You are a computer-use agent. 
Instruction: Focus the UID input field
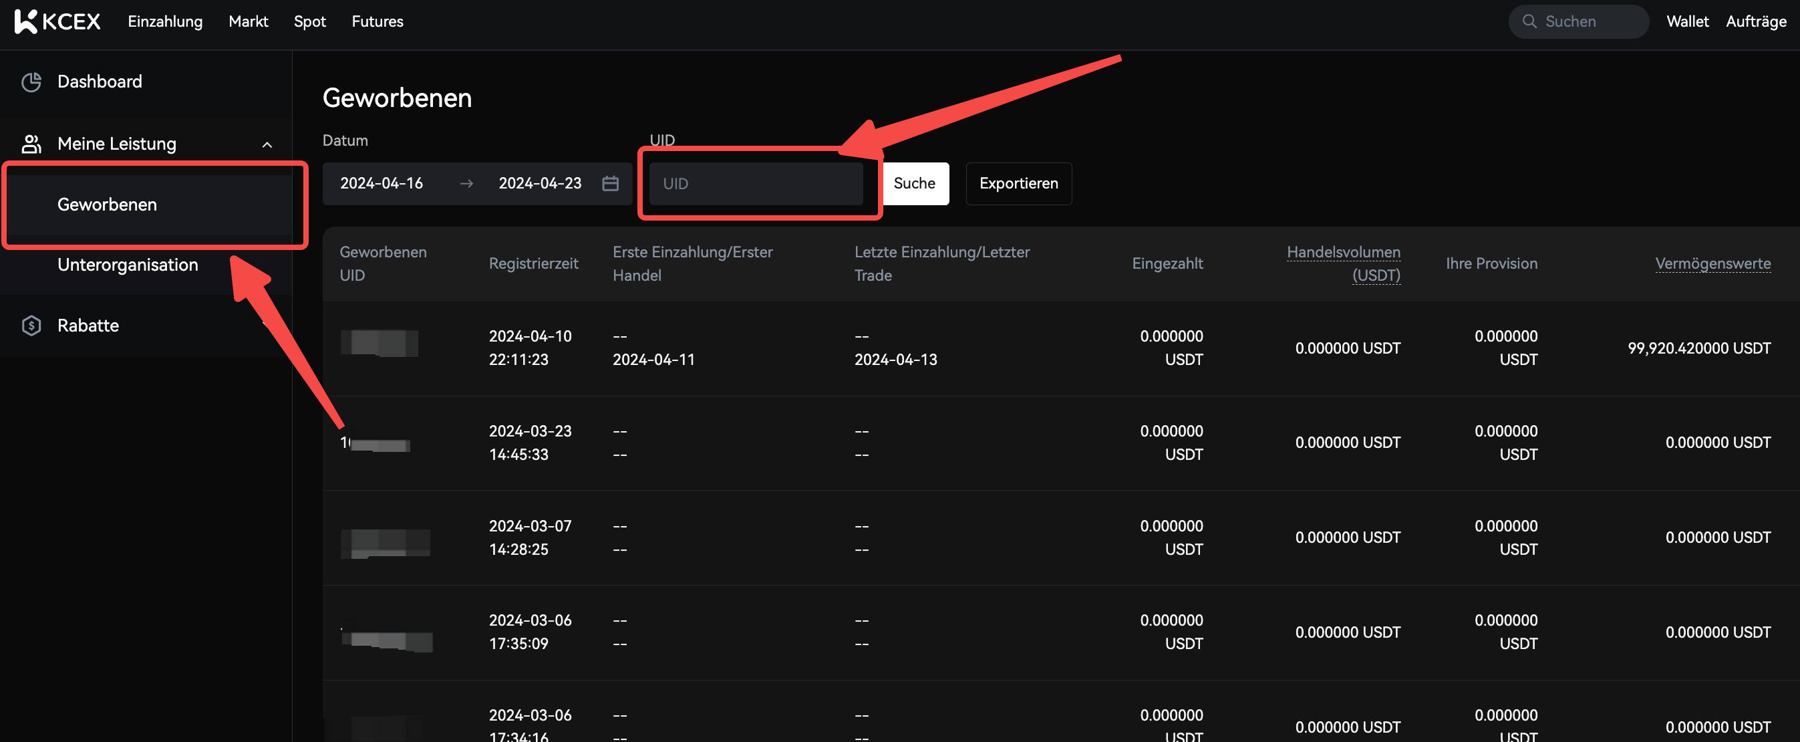(756, 183)
